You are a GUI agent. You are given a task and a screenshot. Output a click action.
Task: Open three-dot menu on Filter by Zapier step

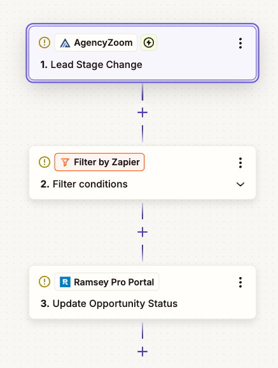coord(240,163)
